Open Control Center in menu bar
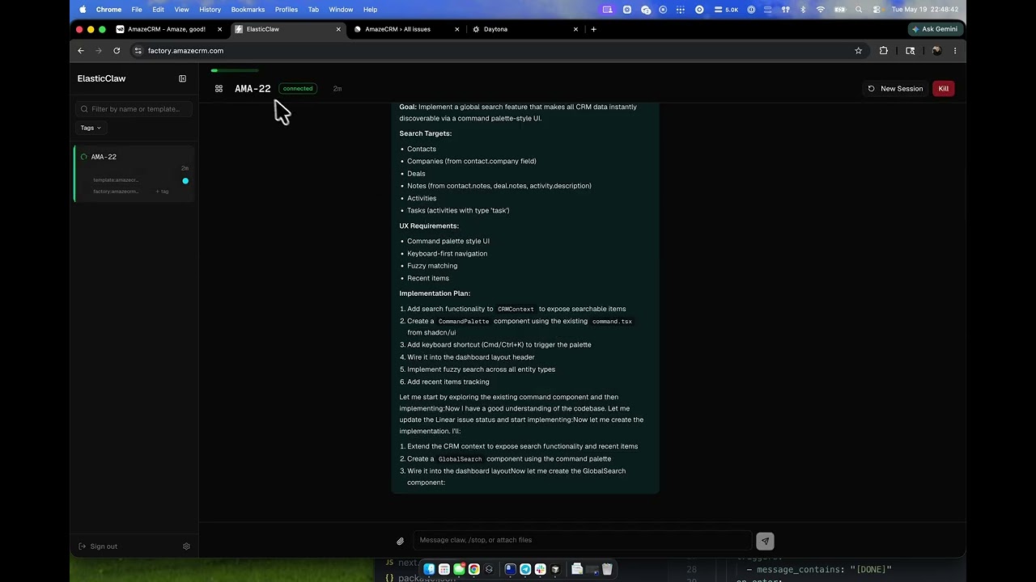This screenshot has height=582, width=1036. (x=876, y=10)
